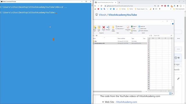Sort files by the Date modified column header
This screenshot has height=104, width=186.
pos(121,38)
